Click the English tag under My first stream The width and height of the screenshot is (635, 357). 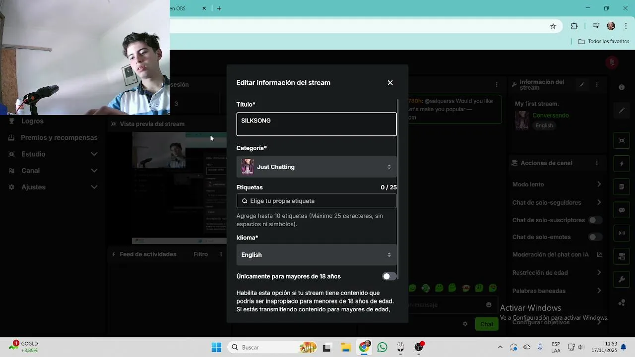544,125
